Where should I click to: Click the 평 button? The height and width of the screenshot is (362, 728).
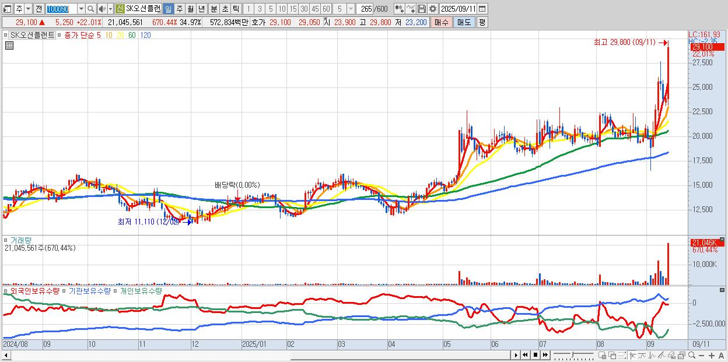pyautogui.click(x=482, y=22)
